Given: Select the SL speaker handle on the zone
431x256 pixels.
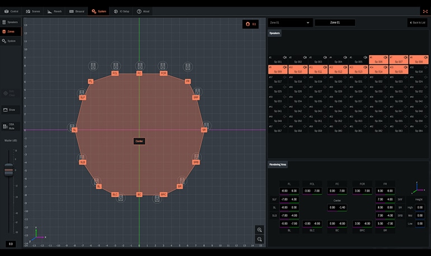Looking at the screenshot, I should (74, 130).
